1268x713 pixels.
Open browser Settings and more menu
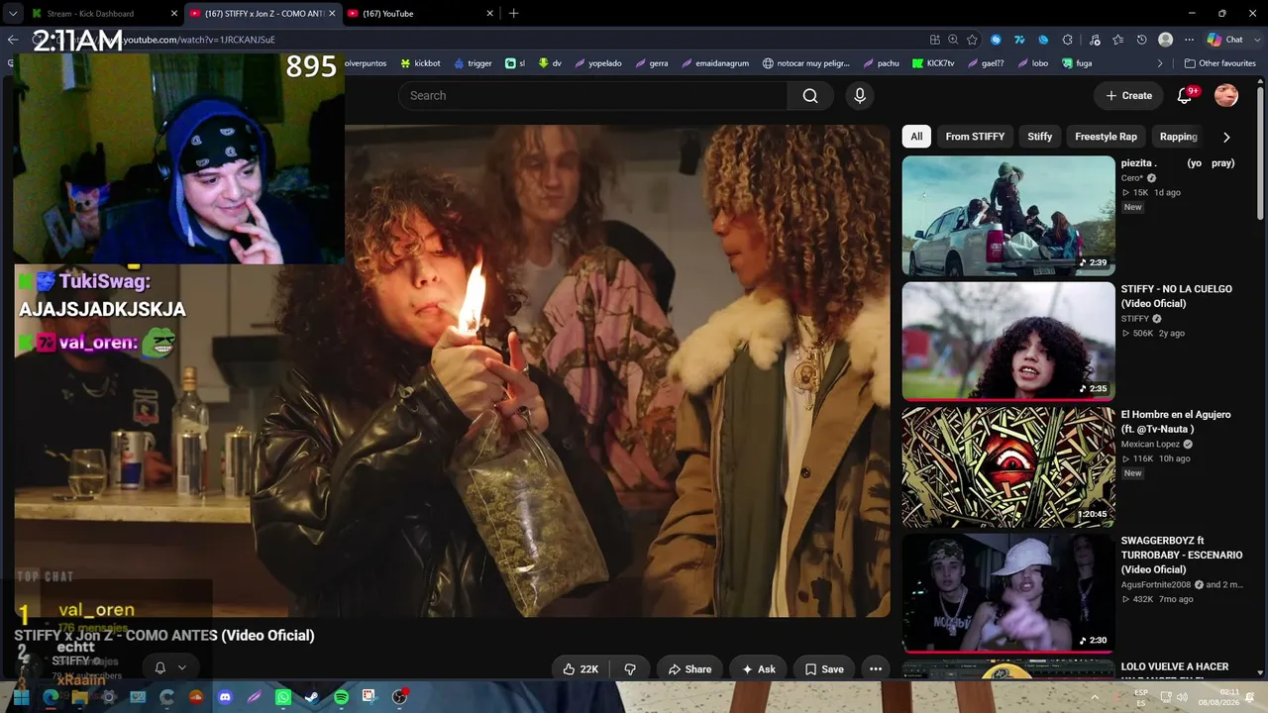click(1190, 40)
